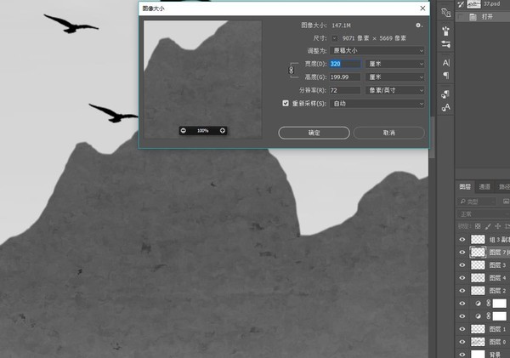Viewport: 510px width, 358px height.
Task: Select white mask thumbnail of adjustment below 图层 2
Action: (499, 304)
